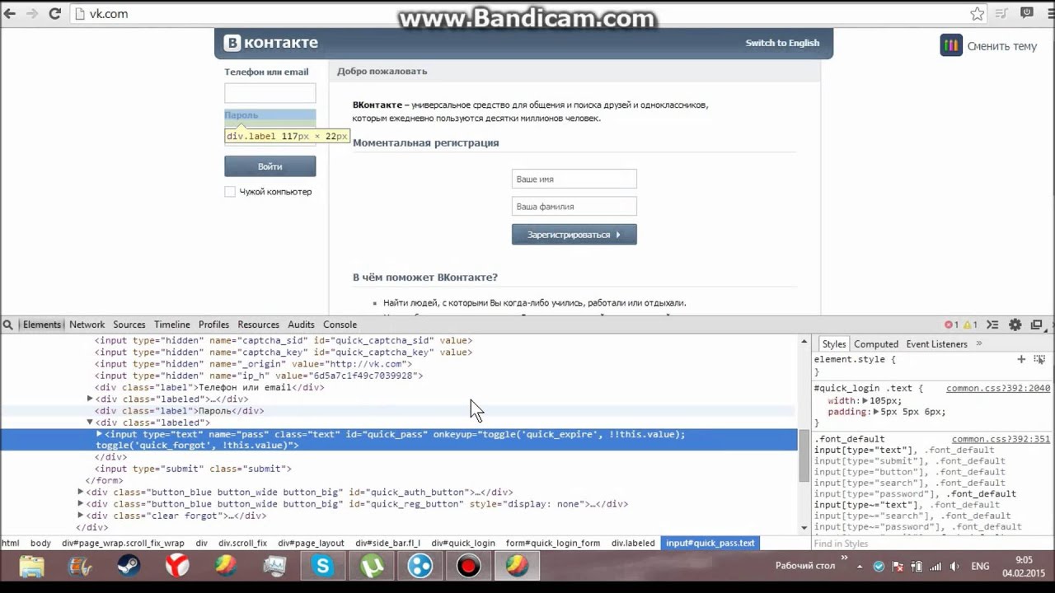Select the div#page_layout breadcrumb
Screen dimensions: 1055x593
pos(311,544)
